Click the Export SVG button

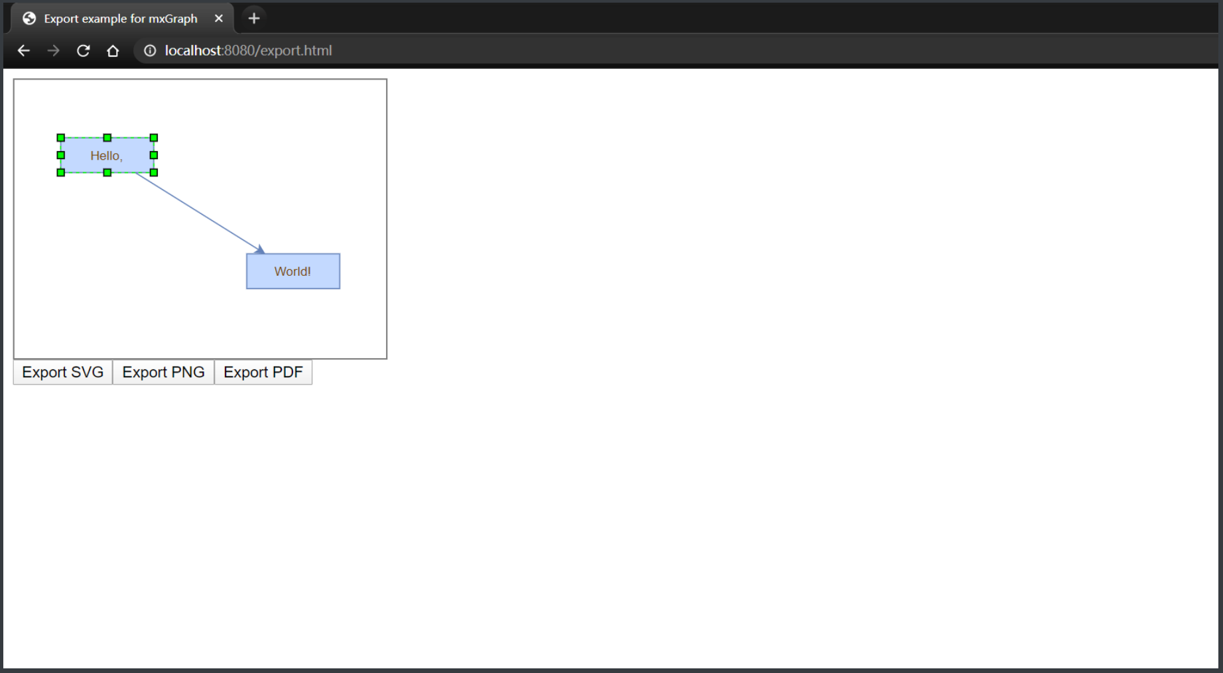62,372
